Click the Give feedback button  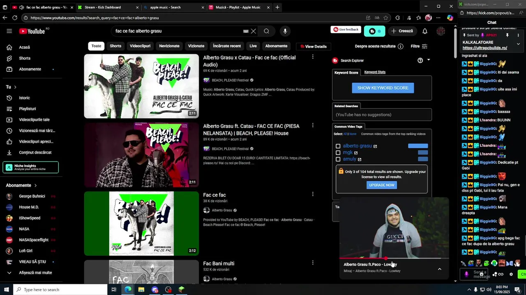coord(346,29)
